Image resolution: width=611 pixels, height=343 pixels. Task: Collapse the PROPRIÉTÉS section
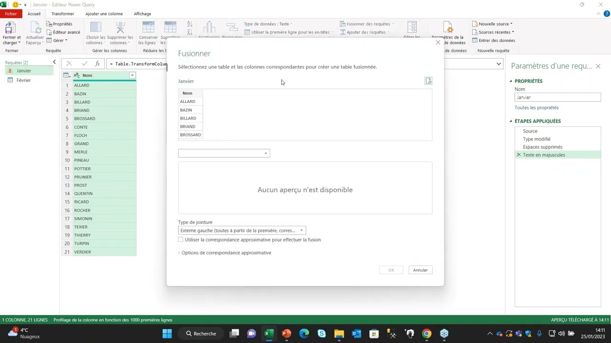pyautogui.click(x=511, y=81)
